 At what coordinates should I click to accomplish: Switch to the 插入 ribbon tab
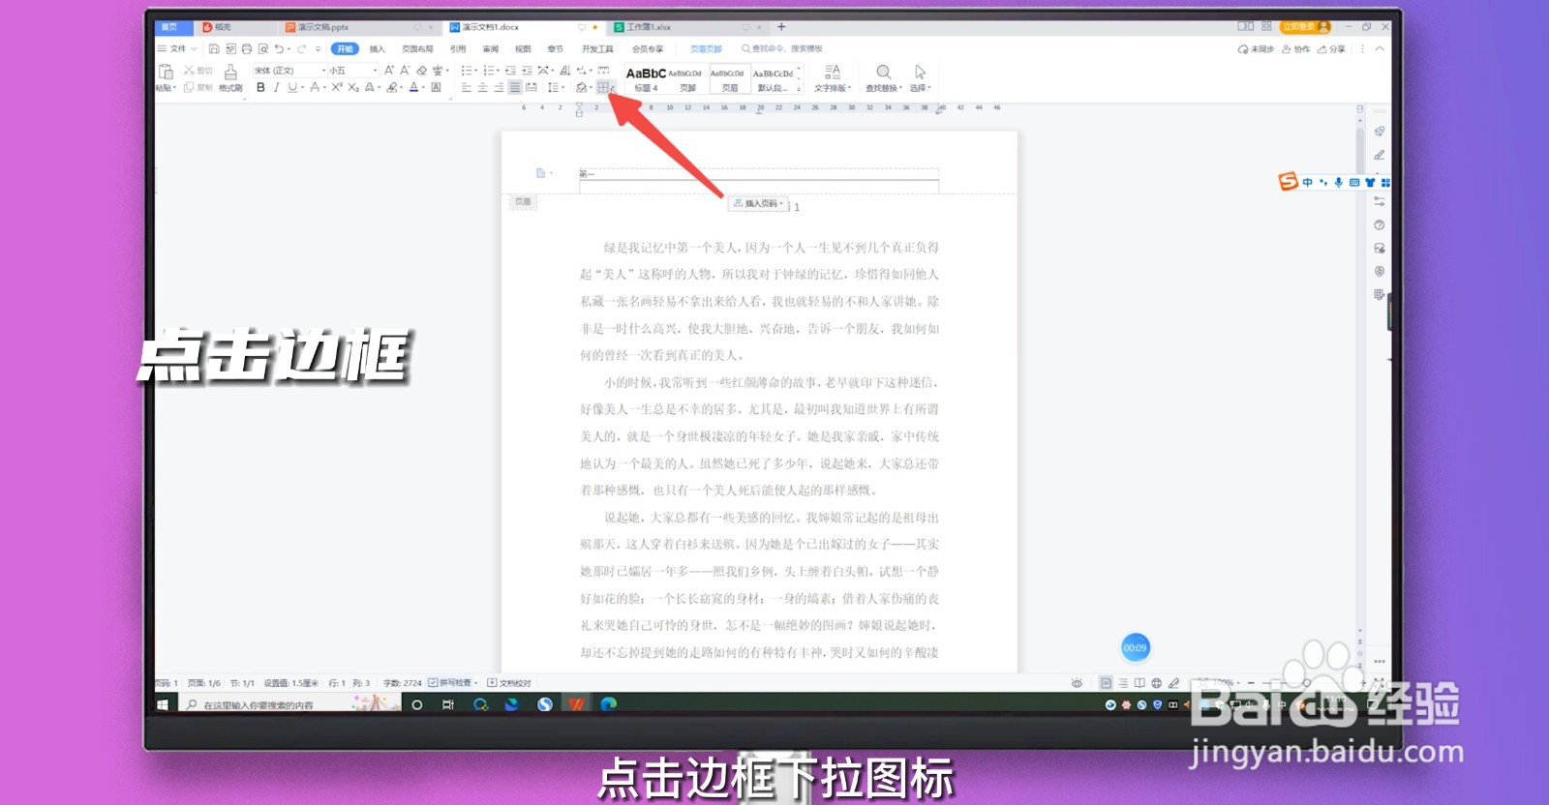coord(378,48)
